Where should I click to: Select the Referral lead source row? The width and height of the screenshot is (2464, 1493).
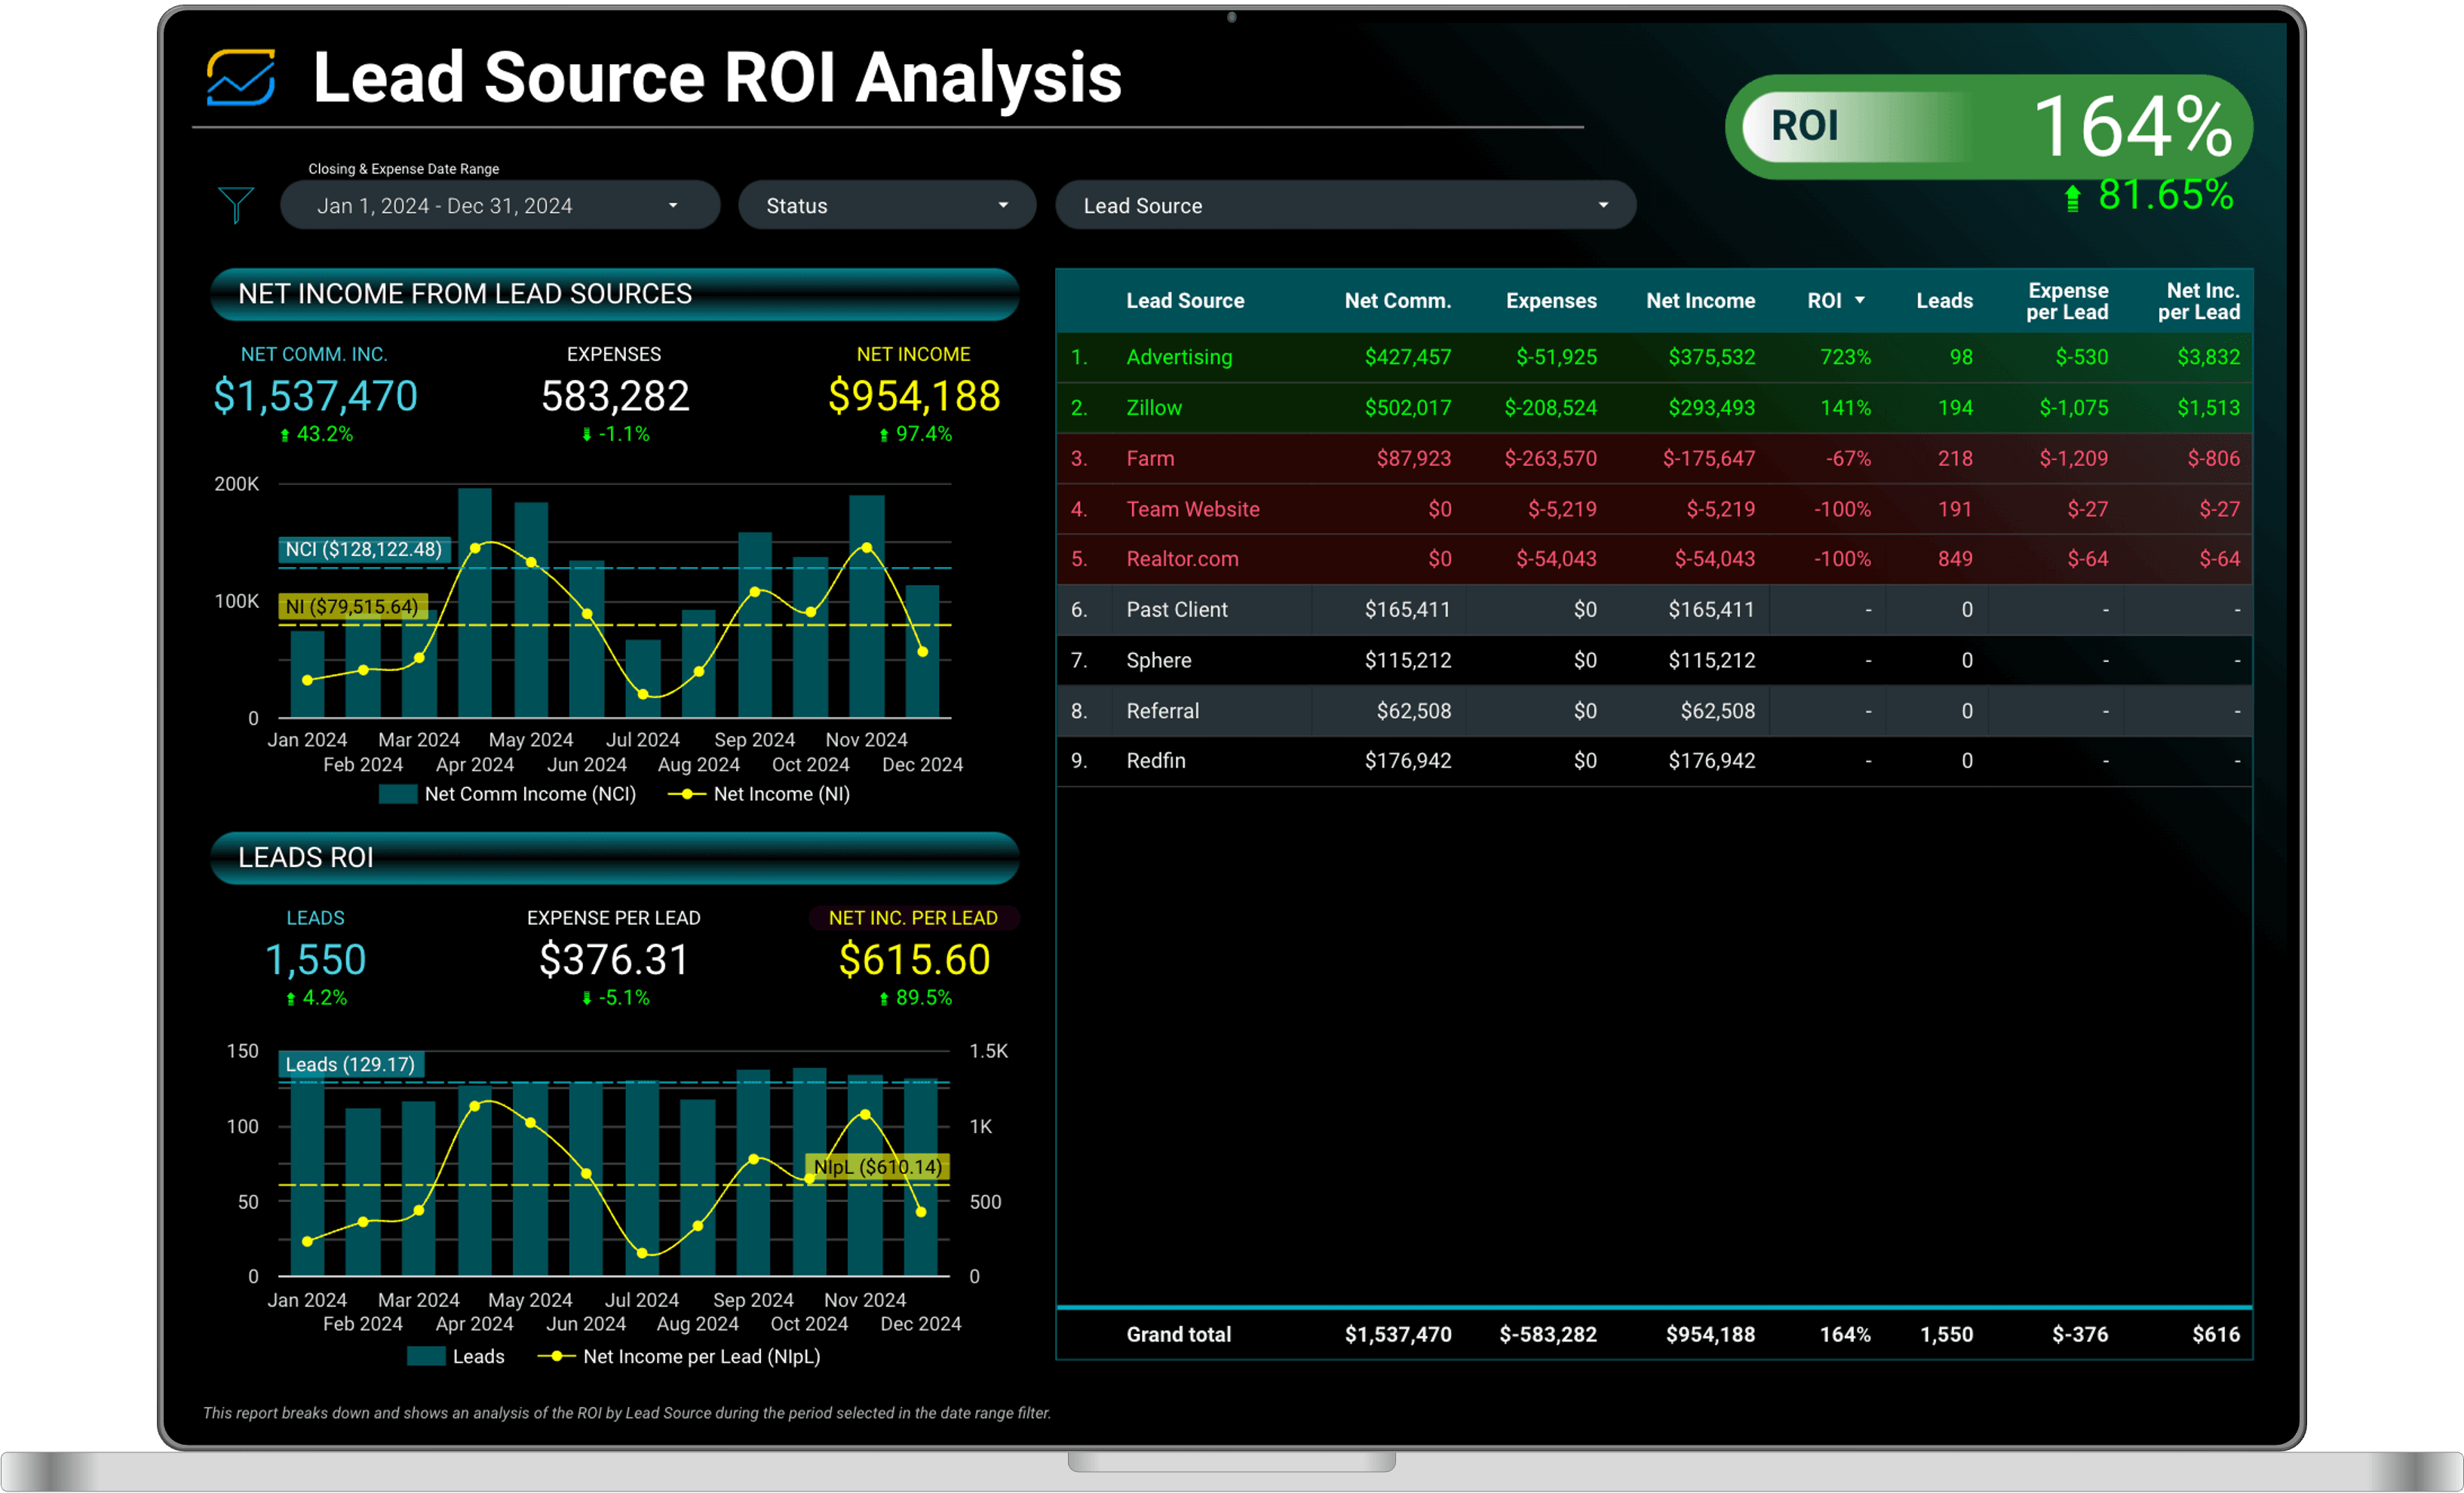[1654, 711]
